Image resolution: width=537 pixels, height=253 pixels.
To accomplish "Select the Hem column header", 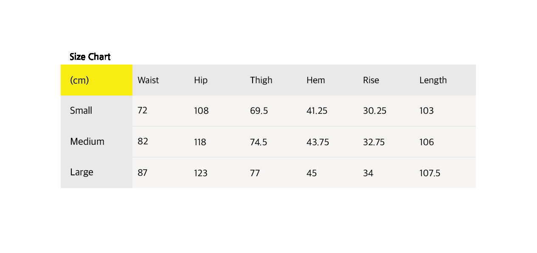I will (x=316, y=80).
